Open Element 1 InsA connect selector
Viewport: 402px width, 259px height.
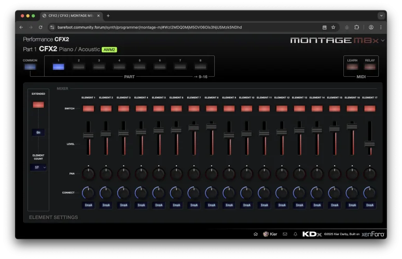(89, 205)
